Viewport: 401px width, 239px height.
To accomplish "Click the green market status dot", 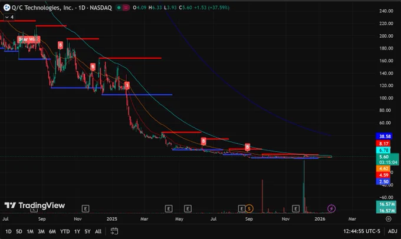I will point(119,8).
